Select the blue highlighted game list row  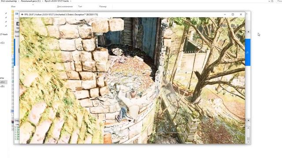point(248,52)
